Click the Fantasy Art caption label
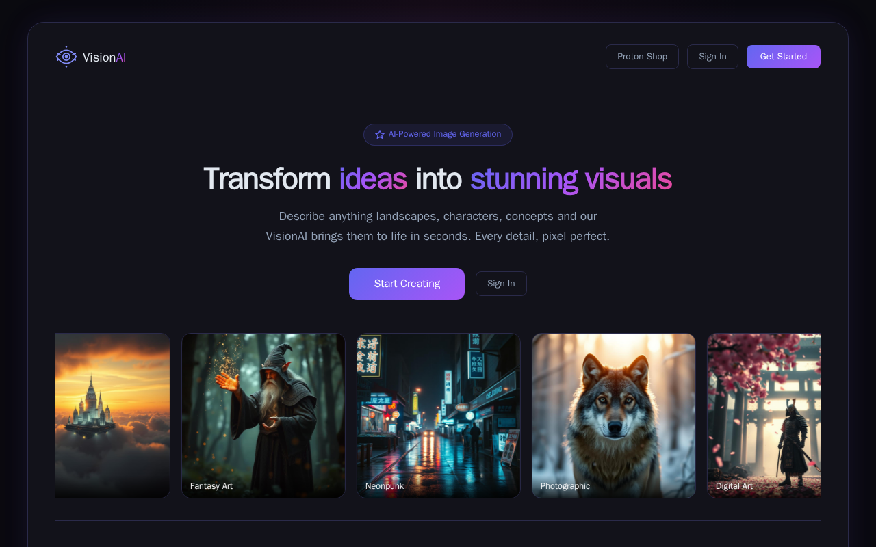The height and width of the screenshot is (547, 876). click(211, 486)
